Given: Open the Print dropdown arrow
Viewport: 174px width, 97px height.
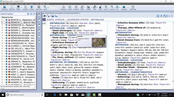Looking at the screenshot, I should (x=119, y=8).
